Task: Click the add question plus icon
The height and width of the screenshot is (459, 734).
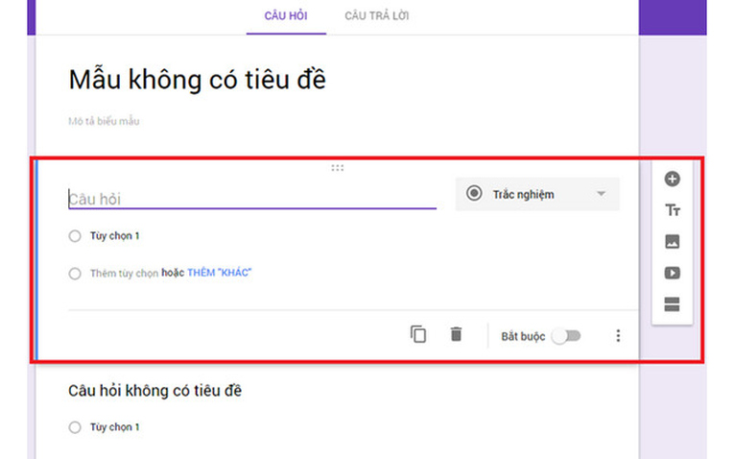Action: (x=672, y=179)
